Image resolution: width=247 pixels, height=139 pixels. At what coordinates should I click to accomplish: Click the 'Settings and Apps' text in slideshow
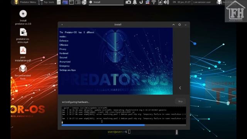68,70
